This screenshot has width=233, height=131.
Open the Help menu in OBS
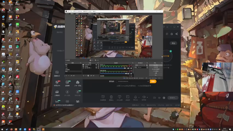(102, 14)
